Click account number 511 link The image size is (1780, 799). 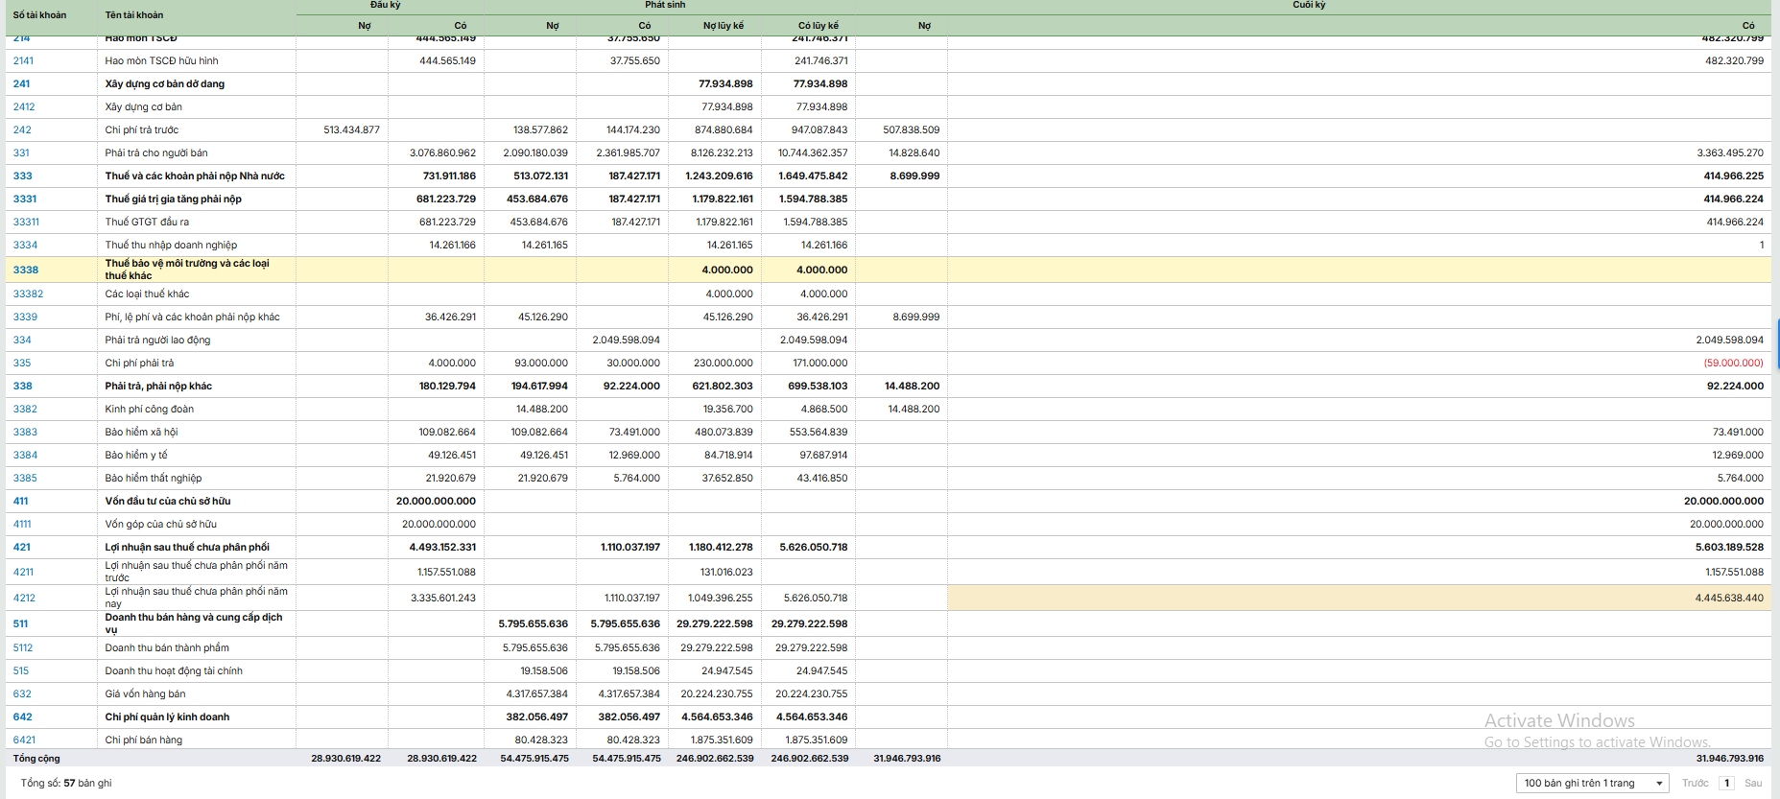[x=20, y=624]
